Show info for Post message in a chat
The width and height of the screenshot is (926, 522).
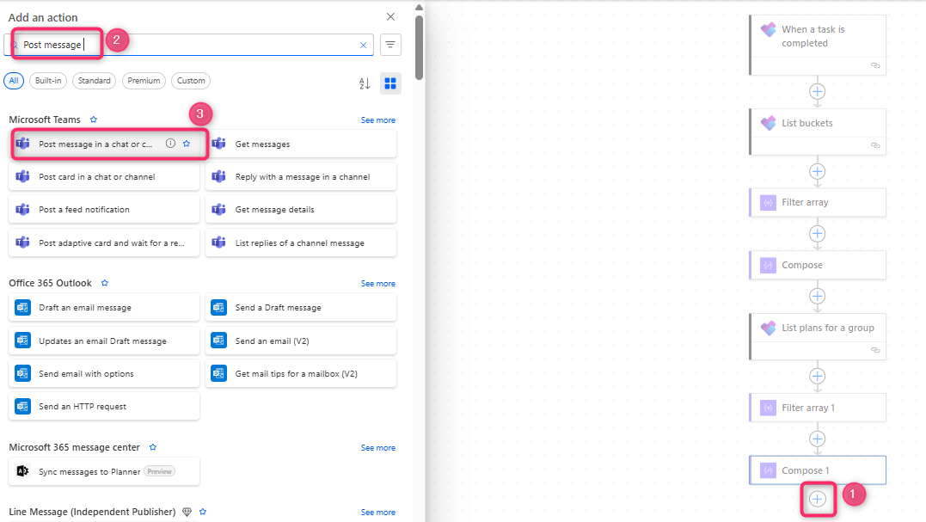(x=170, y=144)
